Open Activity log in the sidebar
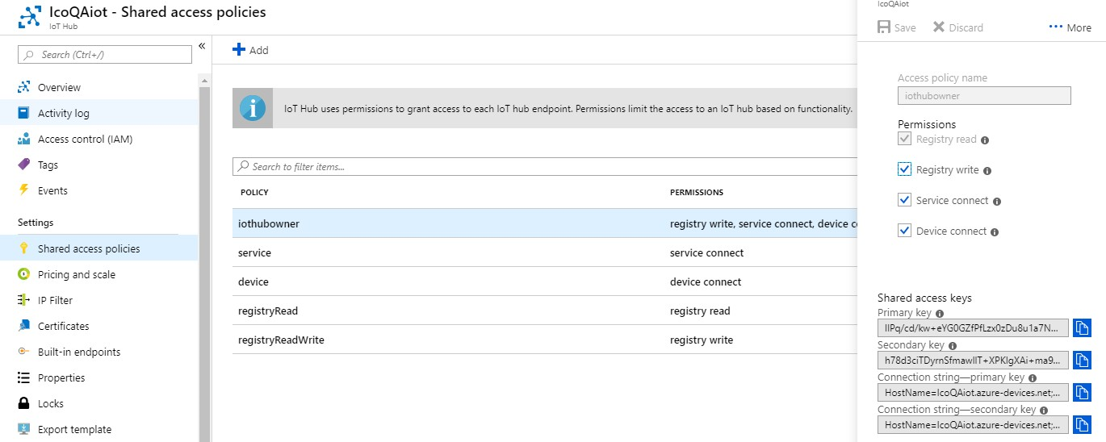This screenshot has width=1106, height=442. coord(63,113)
